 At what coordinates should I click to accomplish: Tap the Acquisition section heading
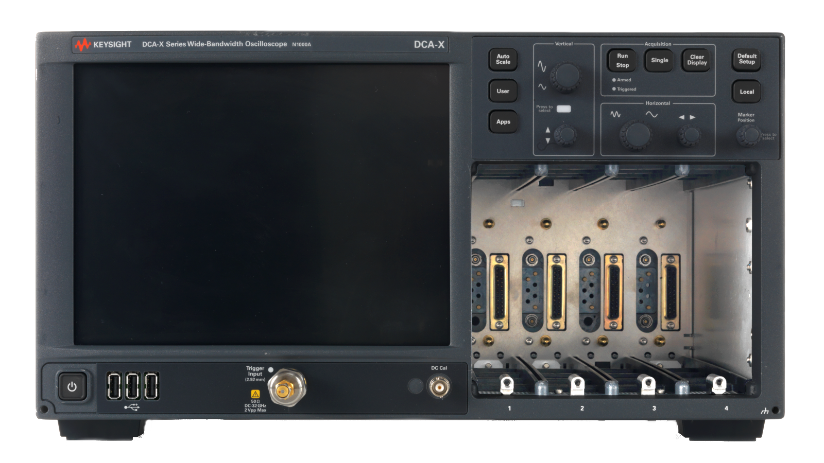click(x=658, y=44)
